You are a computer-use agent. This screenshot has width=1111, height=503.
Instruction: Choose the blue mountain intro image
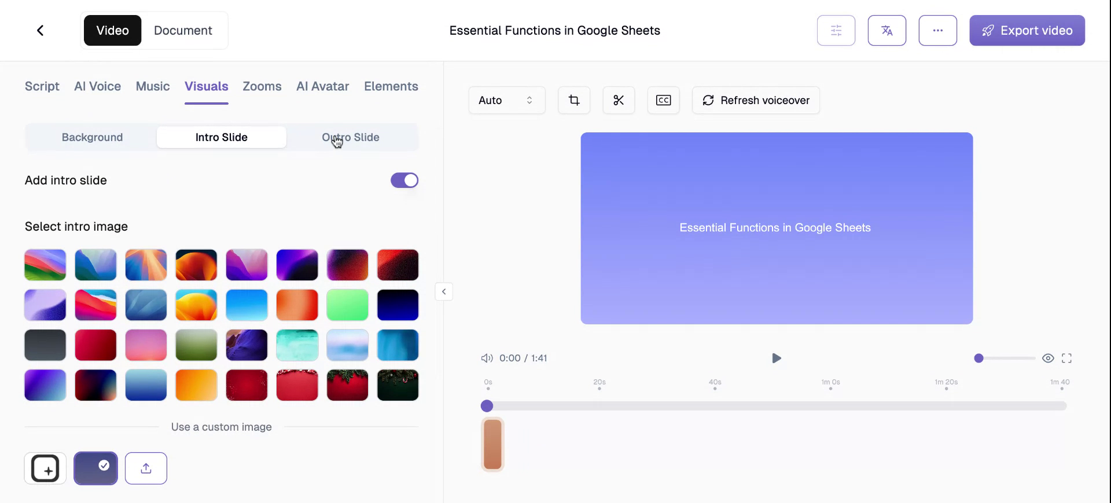point(95,265)
